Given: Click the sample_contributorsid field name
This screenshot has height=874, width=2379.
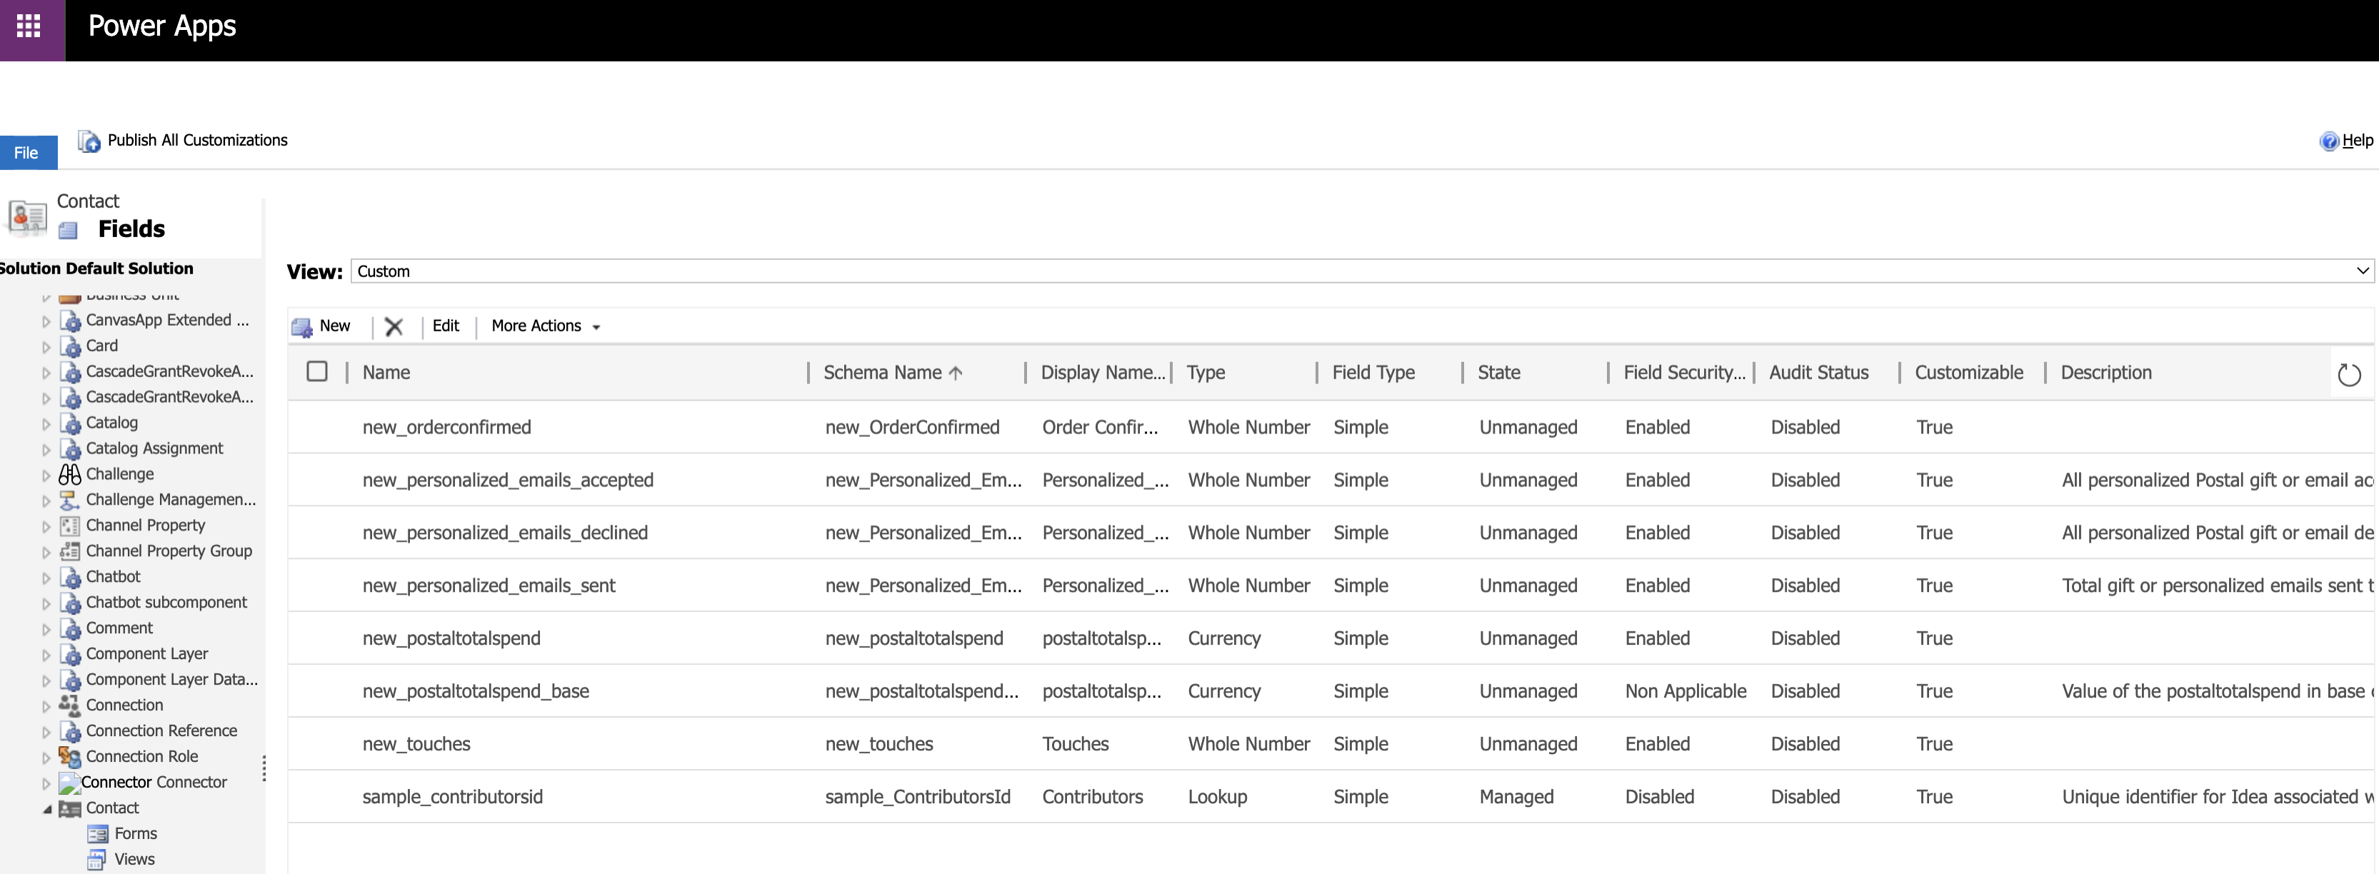Looking at the screenshot, I should (453, 798).
